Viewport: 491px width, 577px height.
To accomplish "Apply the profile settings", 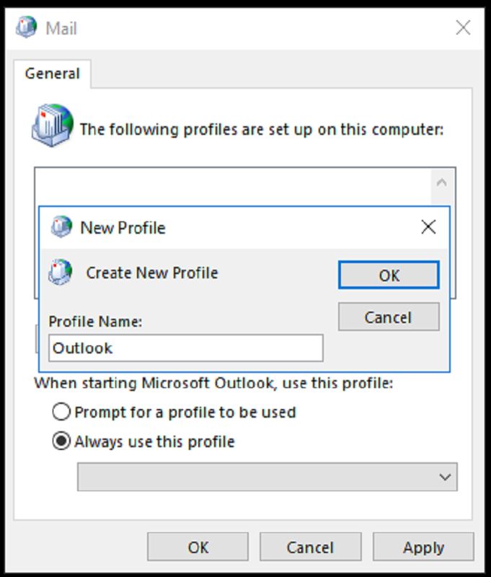I will point(423,547).
